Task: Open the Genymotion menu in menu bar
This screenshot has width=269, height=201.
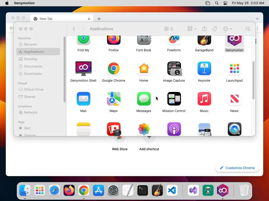Action: pos(24,3)
